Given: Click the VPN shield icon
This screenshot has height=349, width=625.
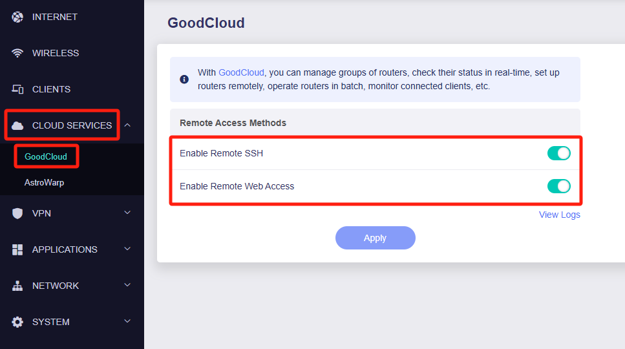Looking at the screenshot, I should [17, 213].
